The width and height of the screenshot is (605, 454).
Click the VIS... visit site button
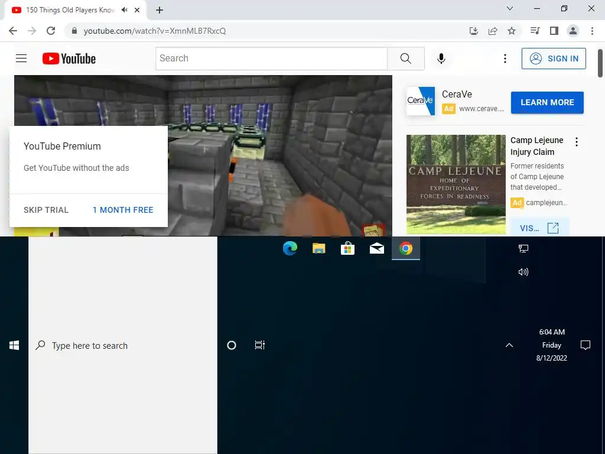click(x=539, y=228)
